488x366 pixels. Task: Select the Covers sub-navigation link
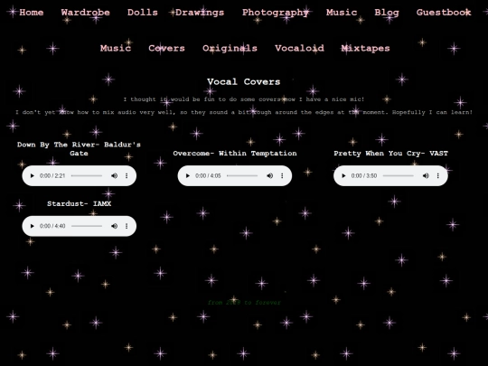pyautogui.click(x=166, y=48)
